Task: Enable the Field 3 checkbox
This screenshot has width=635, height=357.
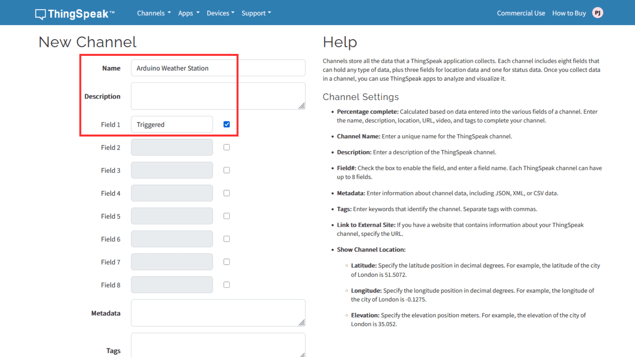Action: pos(227,170)
